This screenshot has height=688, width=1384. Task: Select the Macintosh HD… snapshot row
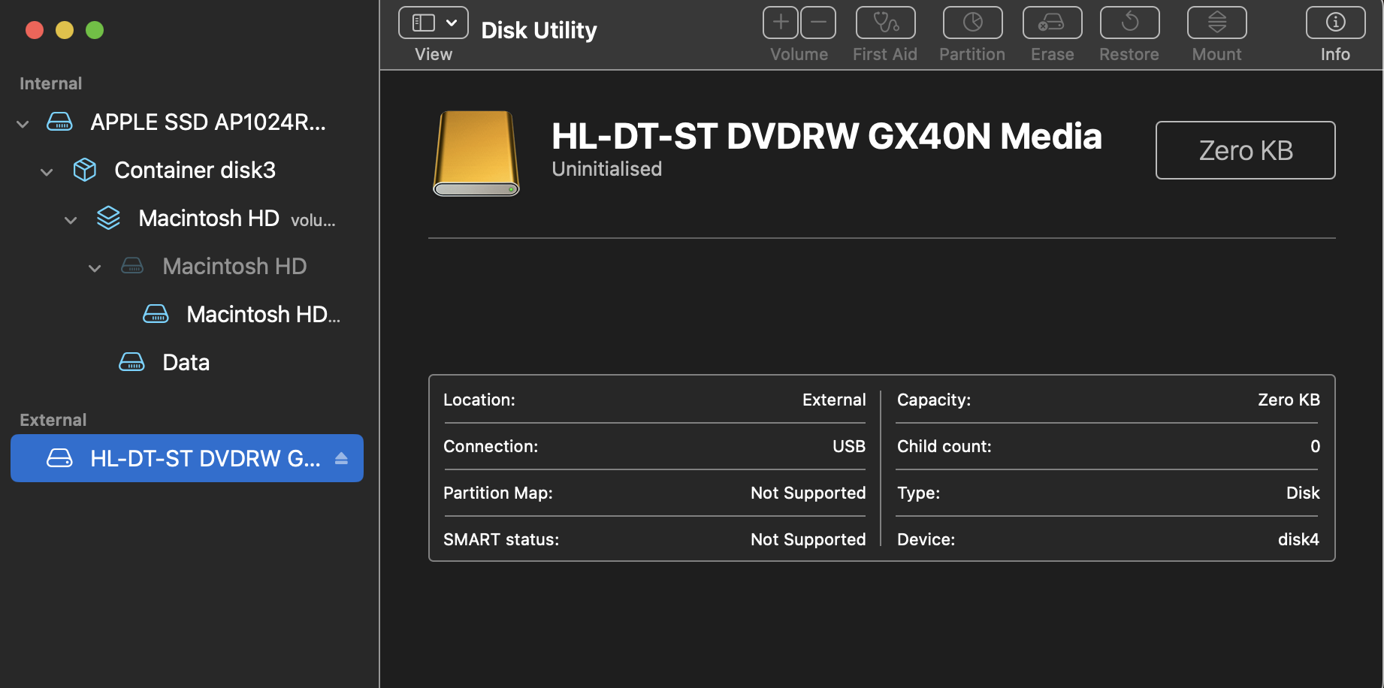click(187, 314)
